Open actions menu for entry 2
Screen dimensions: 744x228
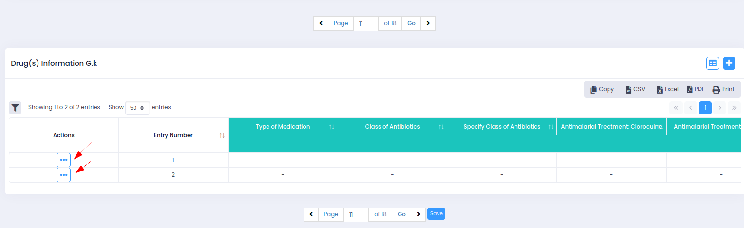click(x=64, y=175)
